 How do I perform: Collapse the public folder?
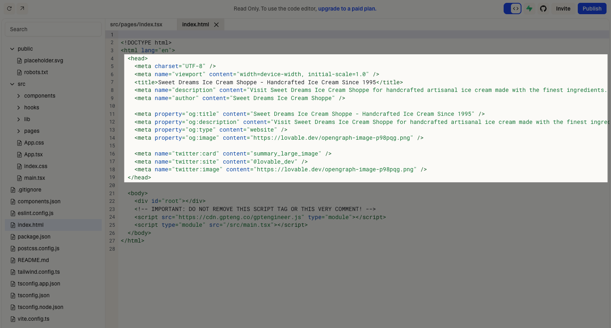12,49
